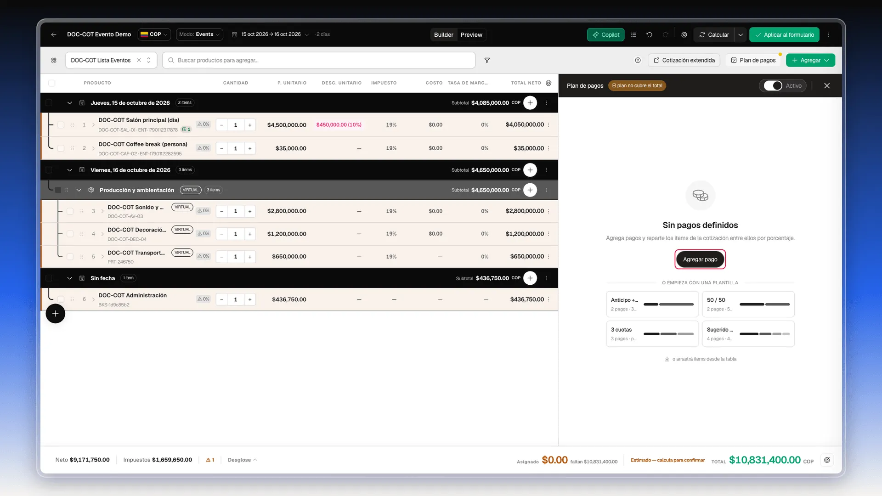Redo the last undone change
882x496 pixels.
[x=665, y=34]
